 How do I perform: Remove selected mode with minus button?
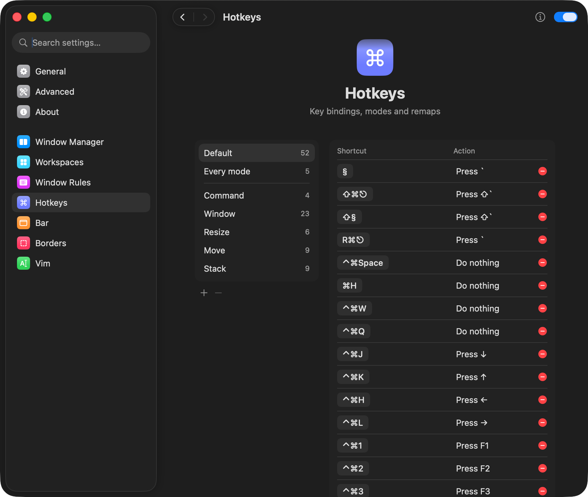[x=219, y=293]
